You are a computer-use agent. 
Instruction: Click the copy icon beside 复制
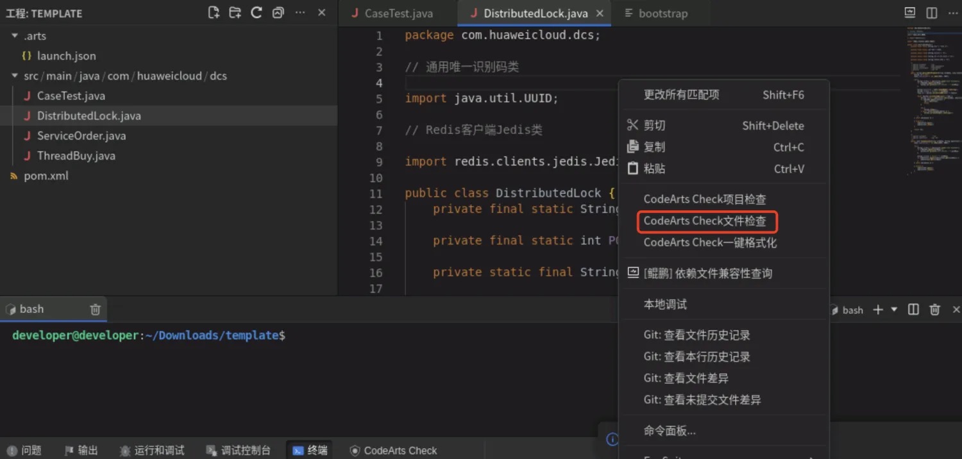pyautogui.click(x=633, y=147)
